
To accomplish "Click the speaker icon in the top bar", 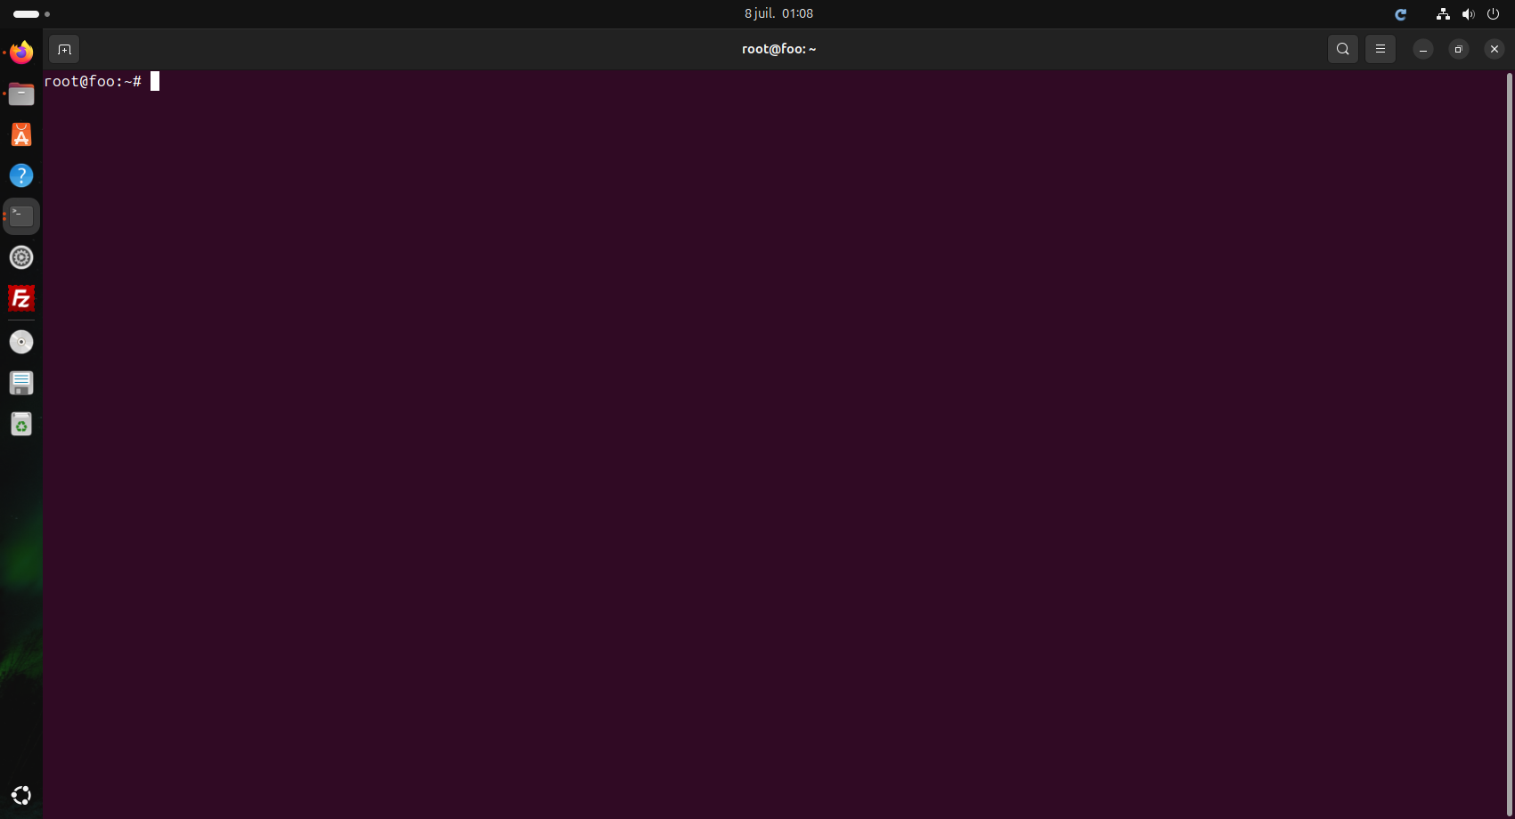I will click(1469, 14).
